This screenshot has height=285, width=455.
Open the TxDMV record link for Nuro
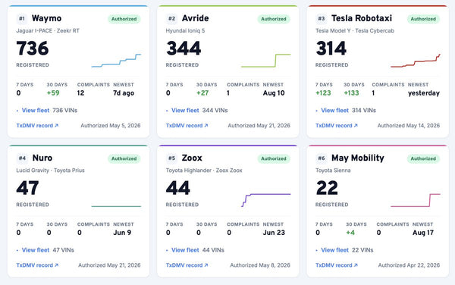pos(37,265)
